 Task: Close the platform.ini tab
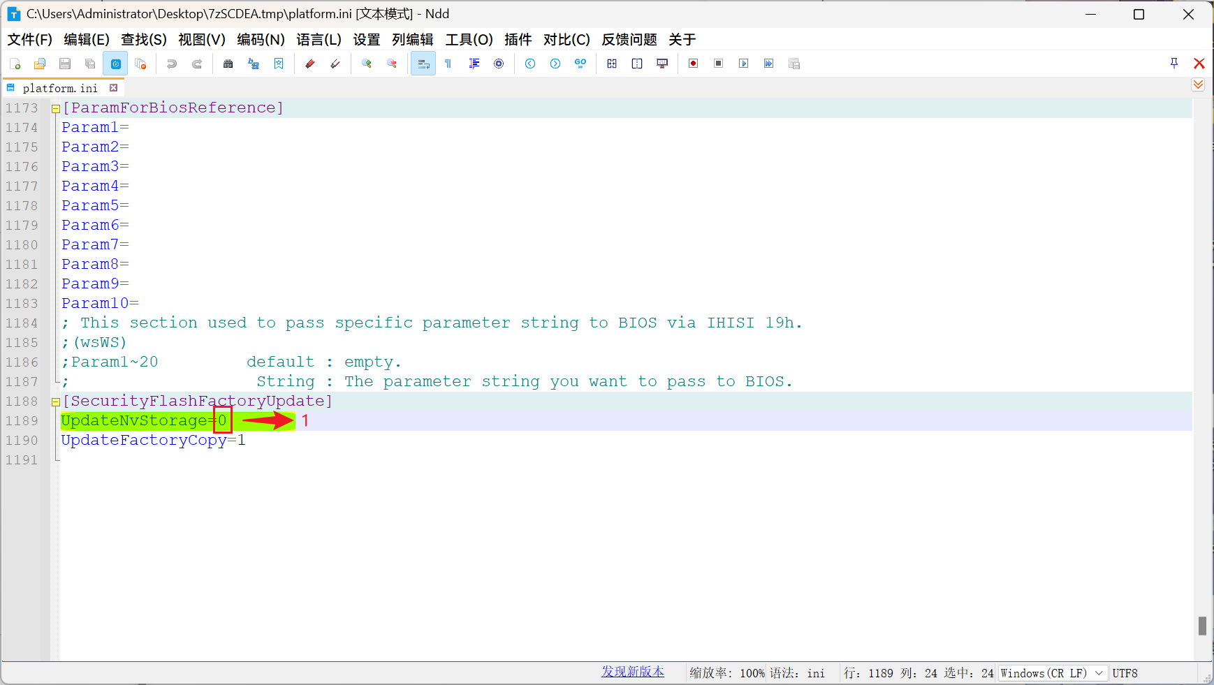click(113, 88)
